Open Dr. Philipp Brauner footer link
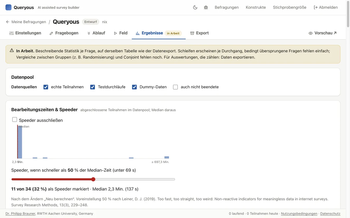Image resolution: width=350 pixels, height=218 pixels. pyautogui.click(x=20, y=214)
